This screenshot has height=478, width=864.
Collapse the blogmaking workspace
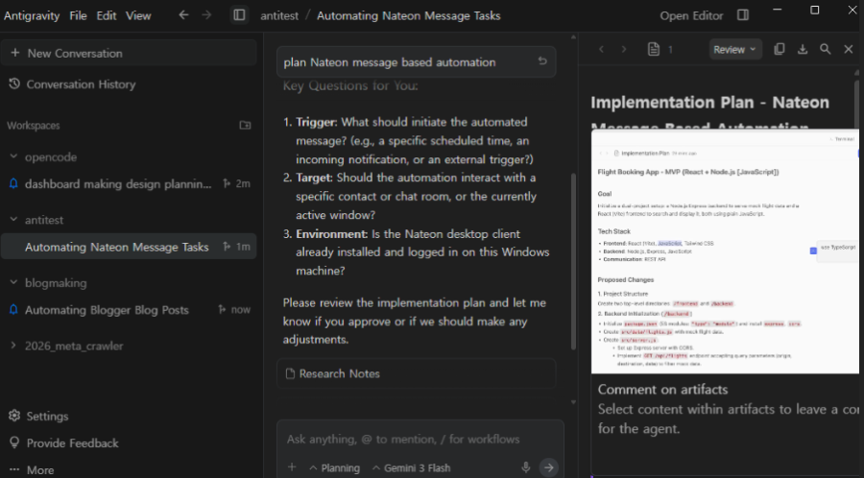(x=13, y=282)
